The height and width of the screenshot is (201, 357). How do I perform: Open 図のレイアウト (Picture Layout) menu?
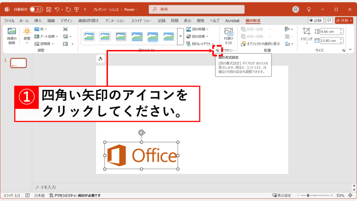(x=200, y=44)
